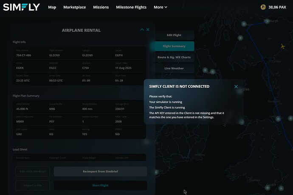Open Milestone Flights

[131, 7]
